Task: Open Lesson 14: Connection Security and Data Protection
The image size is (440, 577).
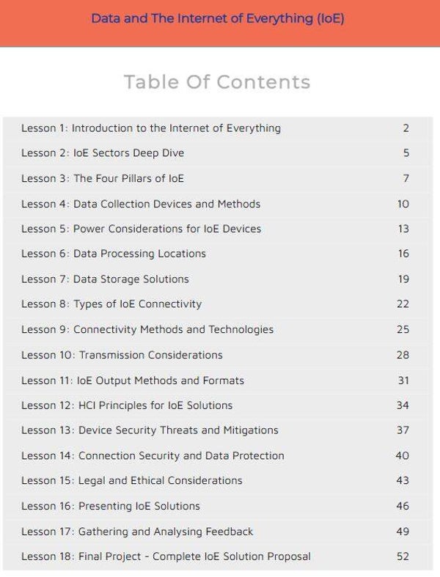Action: tap(153, 455)
